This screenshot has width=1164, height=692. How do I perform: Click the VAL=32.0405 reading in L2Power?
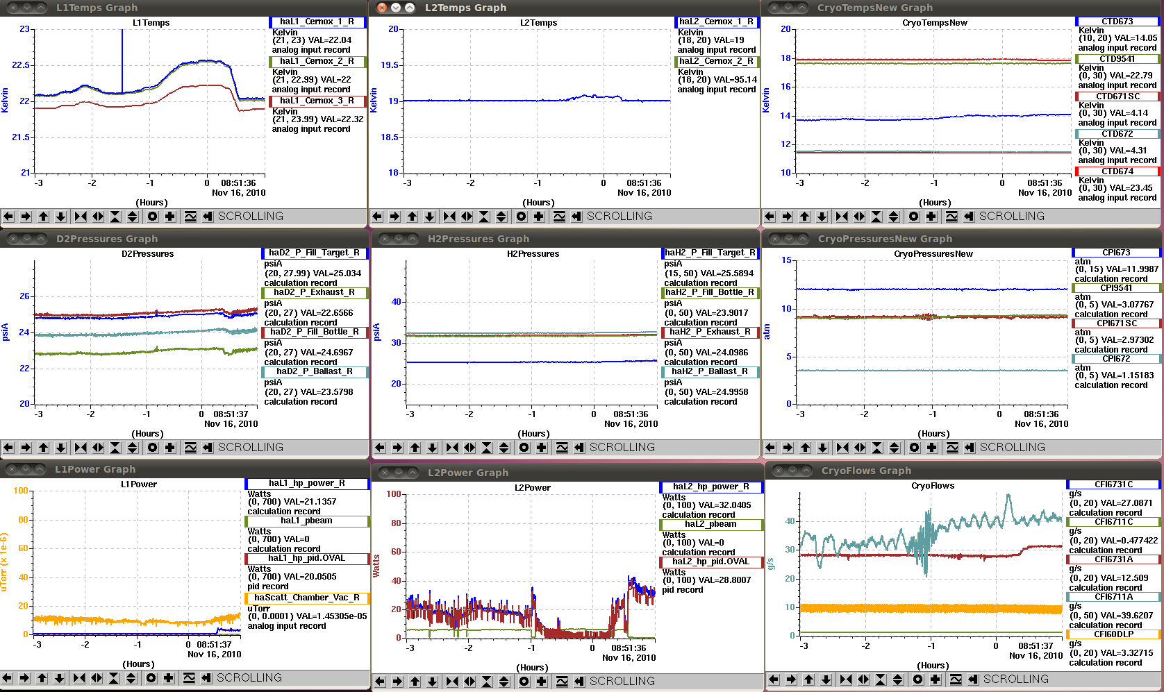click(724, 505)
